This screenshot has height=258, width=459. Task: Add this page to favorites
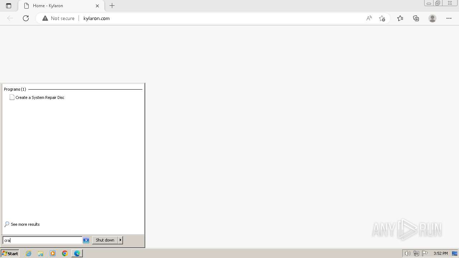(382, 18)
